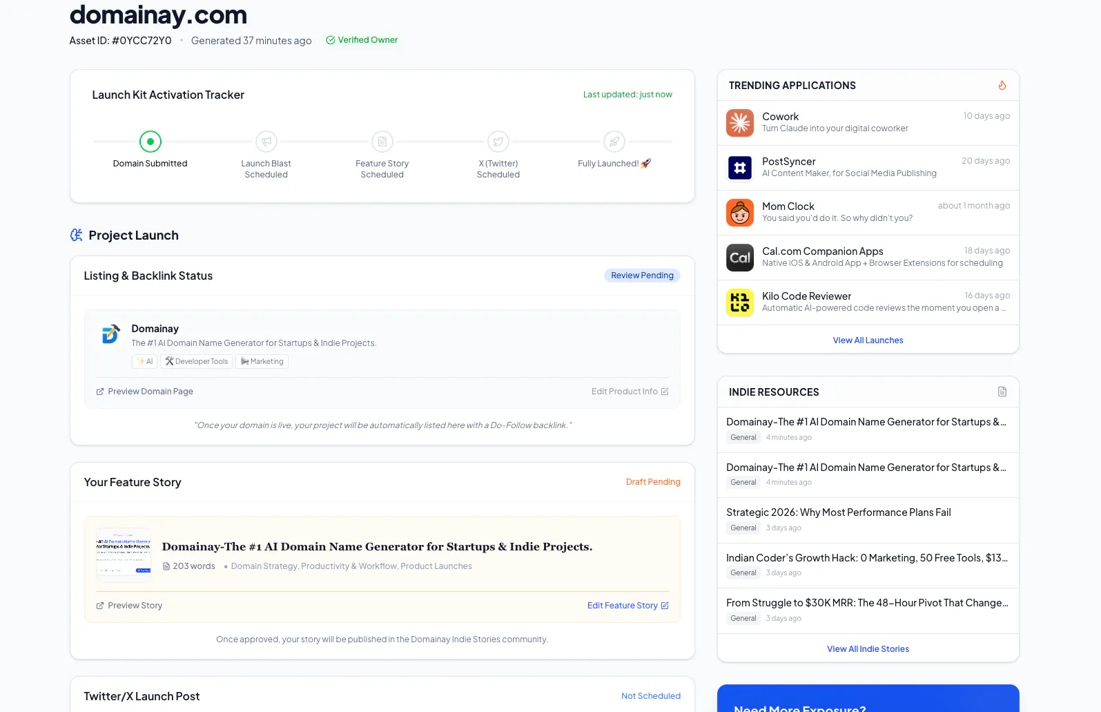Click the Twitter/X Launch Post heading
The width and height of the screenshot is (1101, 712).
142,696
